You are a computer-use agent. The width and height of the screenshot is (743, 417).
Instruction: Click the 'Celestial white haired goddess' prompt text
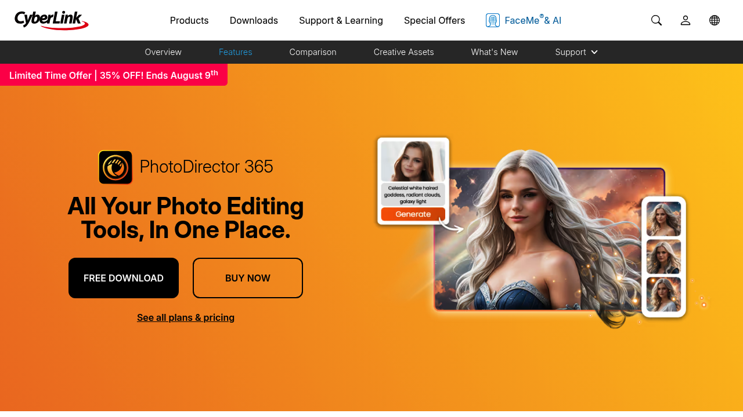tap(413, 194)
